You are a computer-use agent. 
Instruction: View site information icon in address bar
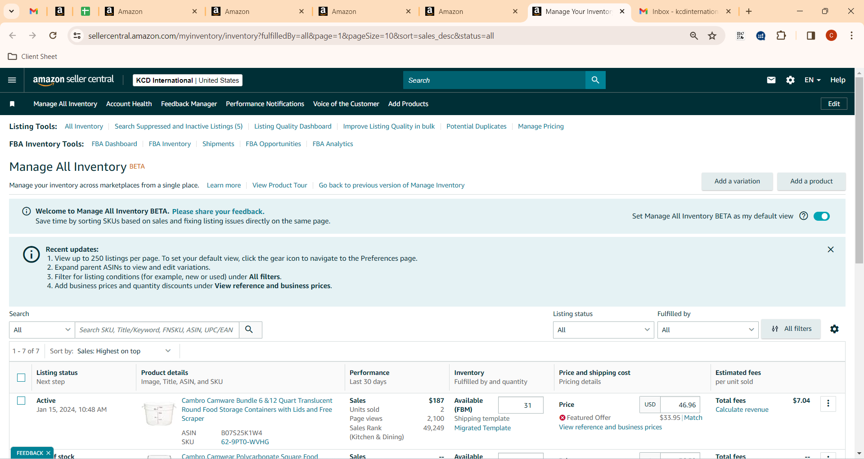(77, 36)
